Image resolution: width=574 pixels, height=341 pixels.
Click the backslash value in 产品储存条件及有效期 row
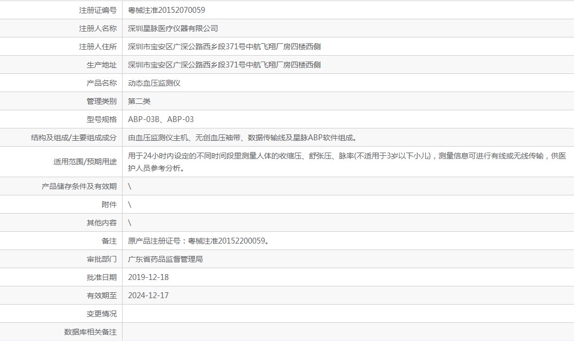pyautogui.click(x=130, y=187)
